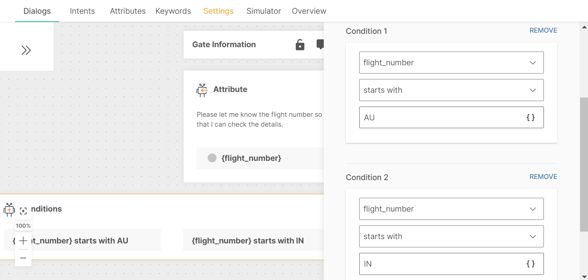Click the Attribute bot icon
588x280 pixels.
(x=202, y=90)
